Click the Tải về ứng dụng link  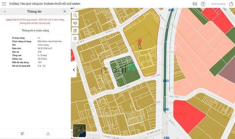tap(218, 4)
